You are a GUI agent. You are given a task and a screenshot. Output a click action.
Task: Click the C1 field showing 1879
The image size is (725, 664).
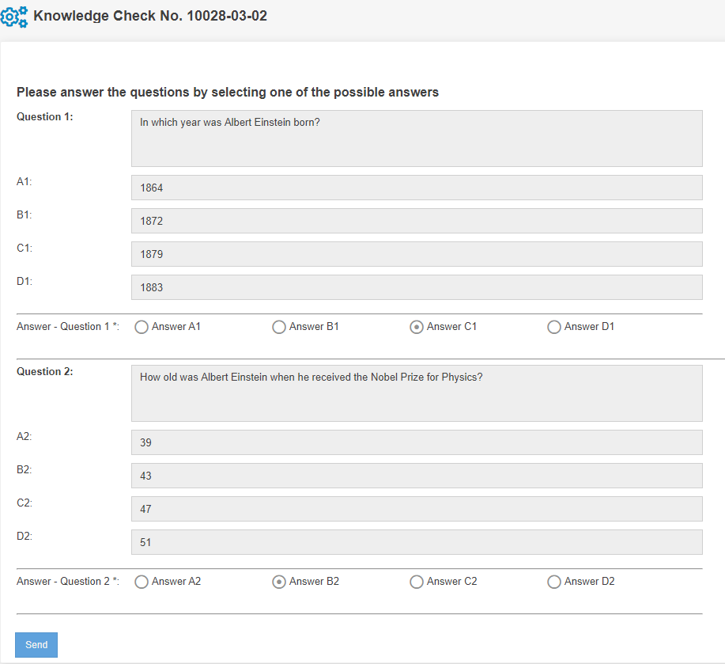417,254
